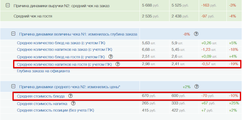Select the '+67 руб.' cell
Viewport: 243px width, 120px height.
[x=208, y=103]
